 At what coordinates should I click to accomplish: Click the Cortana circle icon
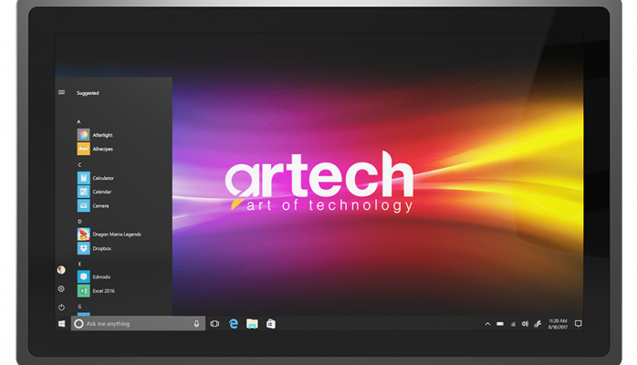point(78,324)
